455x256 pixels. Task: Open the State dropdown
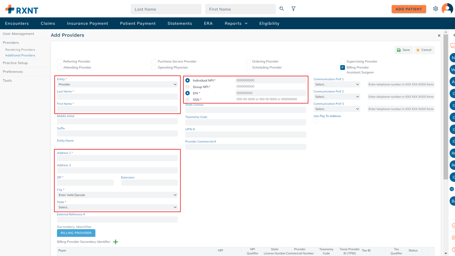point(117,207)
